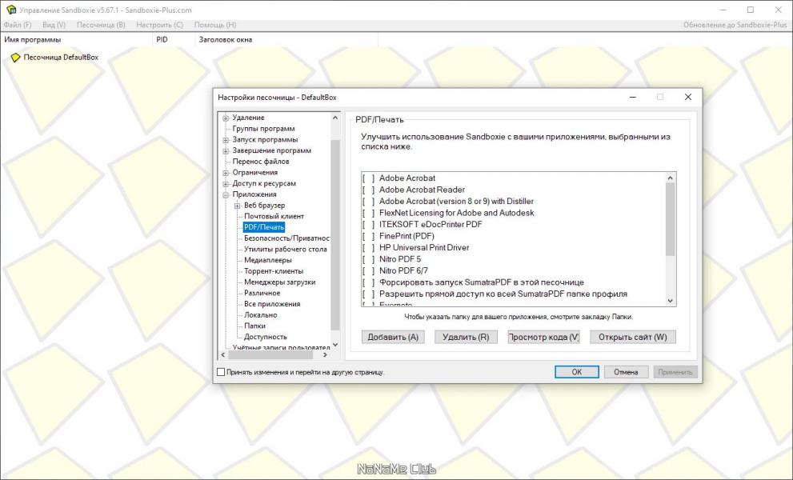Image resolution: width=793 pixels, height=480 pixels.
Task: Expand the Запуск программы tree node
Action: click(226, 140)
